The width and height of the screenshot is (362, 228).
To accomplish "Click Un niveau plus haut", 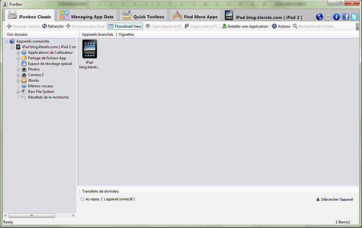I will pyautogui.click(x=85, y=26).
